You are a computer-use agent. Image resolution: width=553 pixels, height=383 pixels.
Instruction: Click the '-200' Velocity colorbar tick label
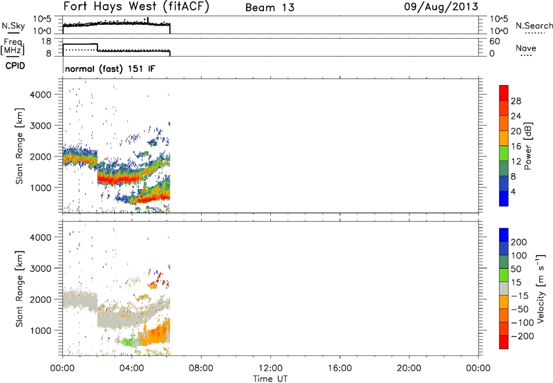point(522,336)
